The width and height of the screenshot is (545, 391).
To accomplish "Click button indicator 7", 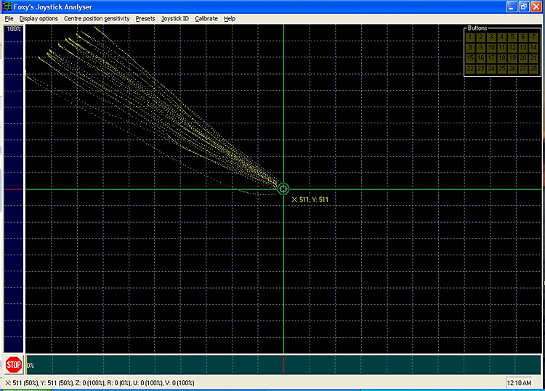I will 533,38.
